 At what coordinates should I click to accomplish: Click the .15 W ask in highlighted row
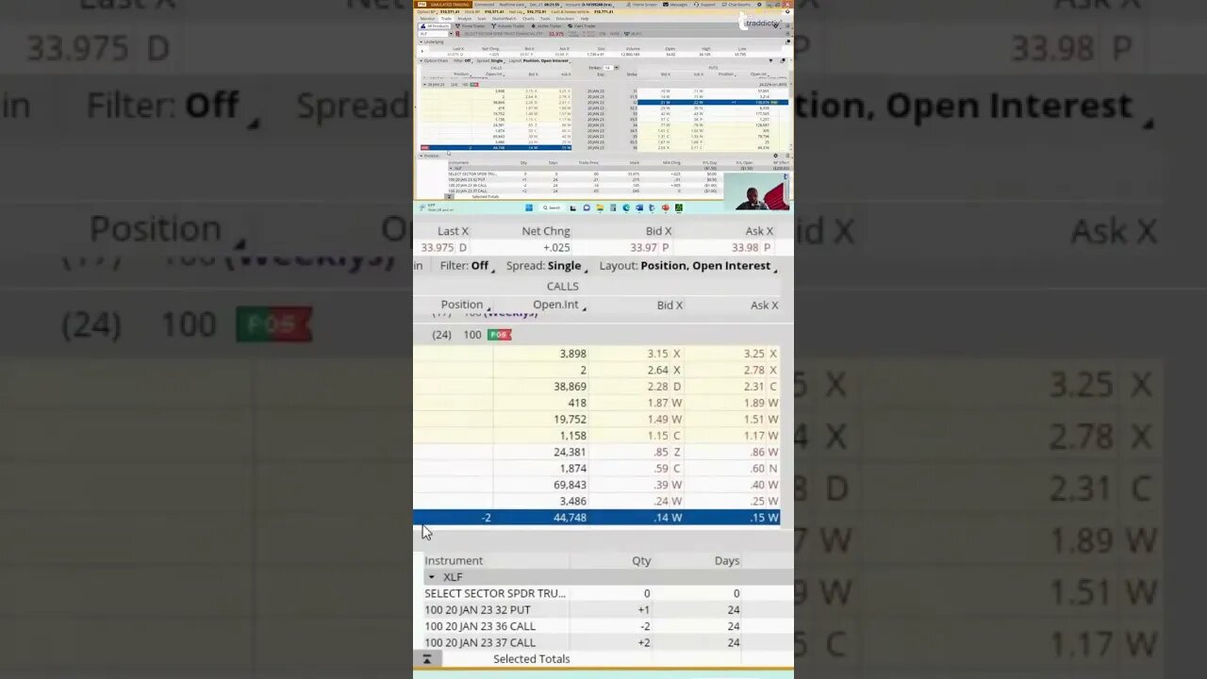[x=764, y=518]
